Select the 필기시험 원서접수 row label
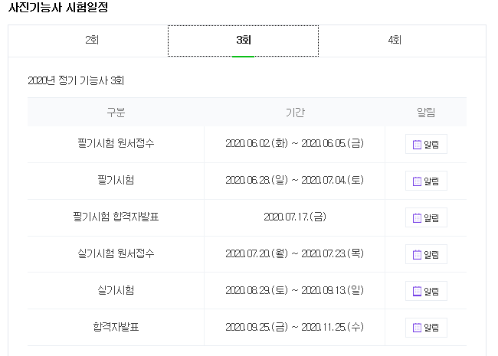The width and height of the screenshot is (498, 356). tap(116, 143)
